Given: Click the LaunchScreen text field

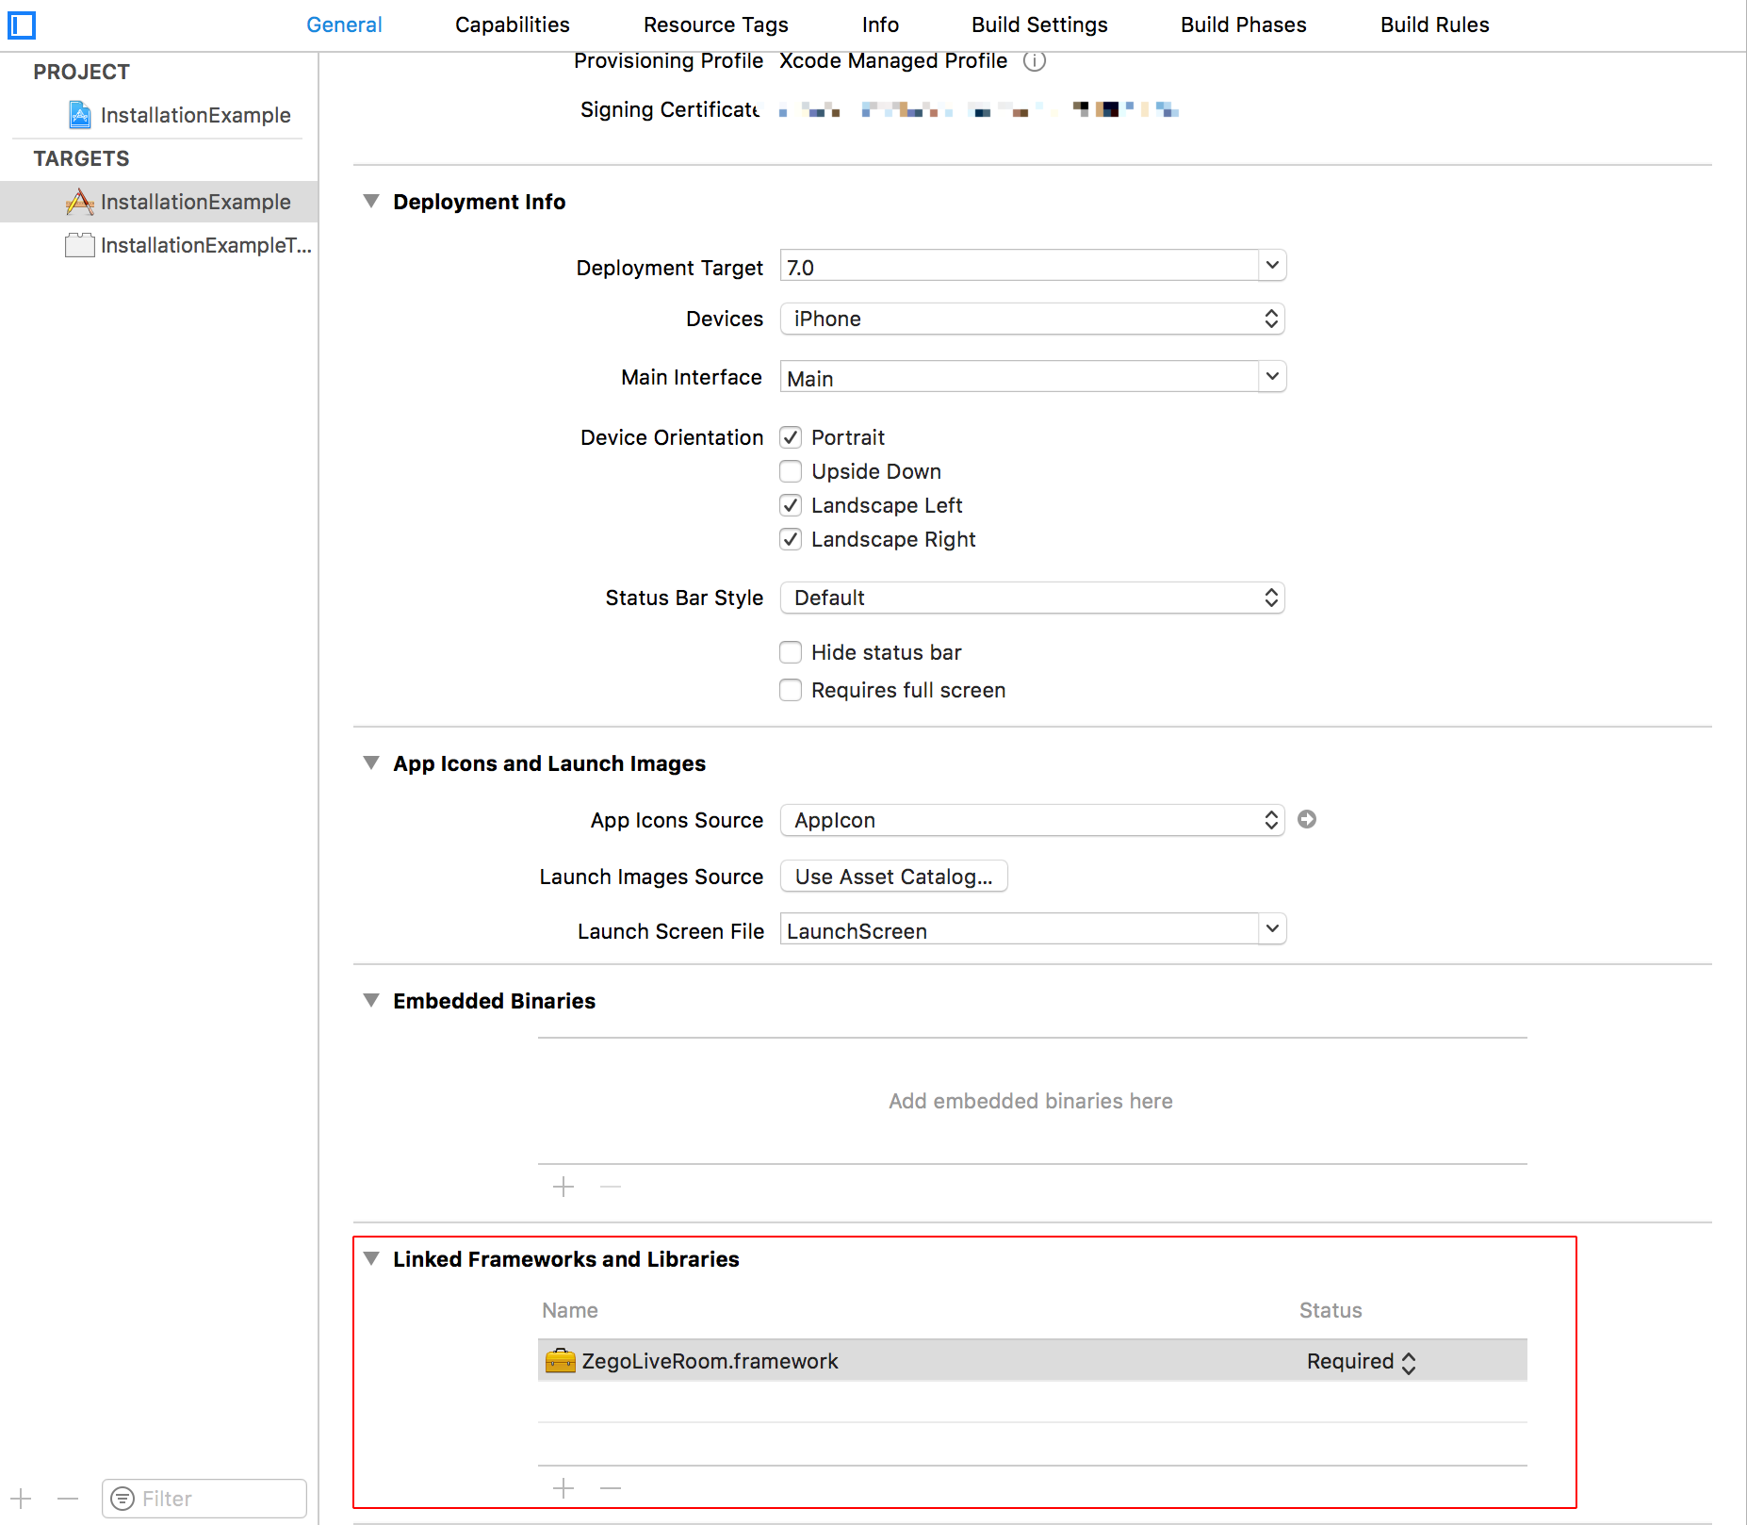Looking at the screenshot, I should click(1020, 930).
